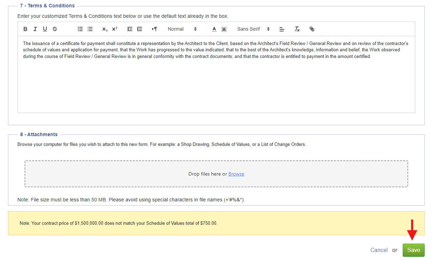Click the Cancel link
432x260 pixels.
pyautogui.click(x=379, y=250)
